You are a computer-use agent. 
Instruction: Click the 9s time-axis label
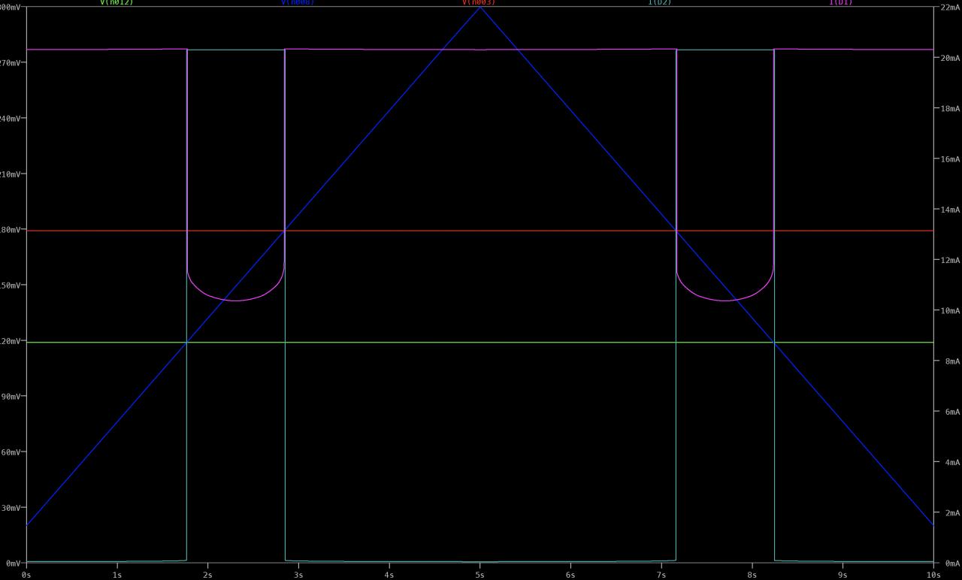tap(843, 575)
